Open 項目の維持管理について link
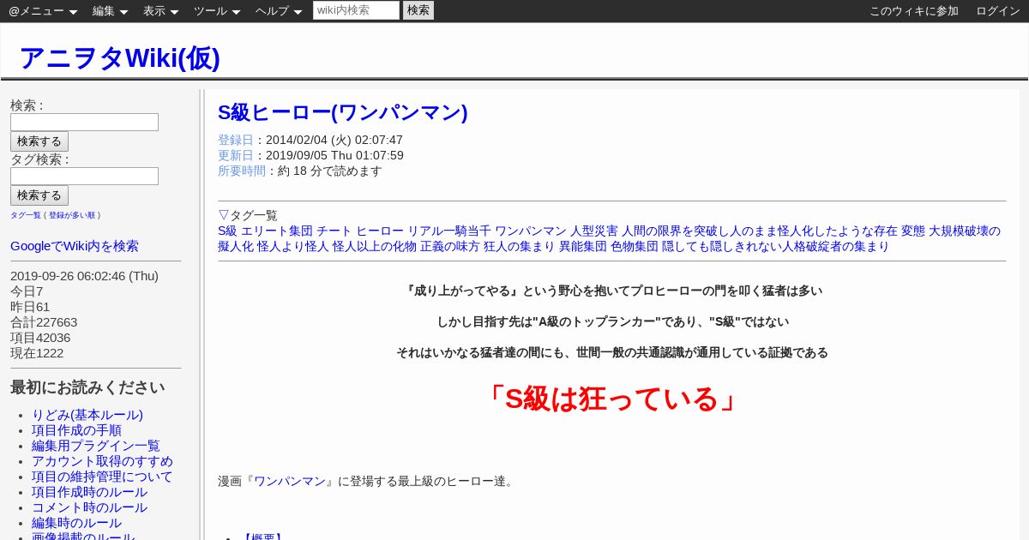Viewport: 1029px width, 540px height. tap(102, 477)
